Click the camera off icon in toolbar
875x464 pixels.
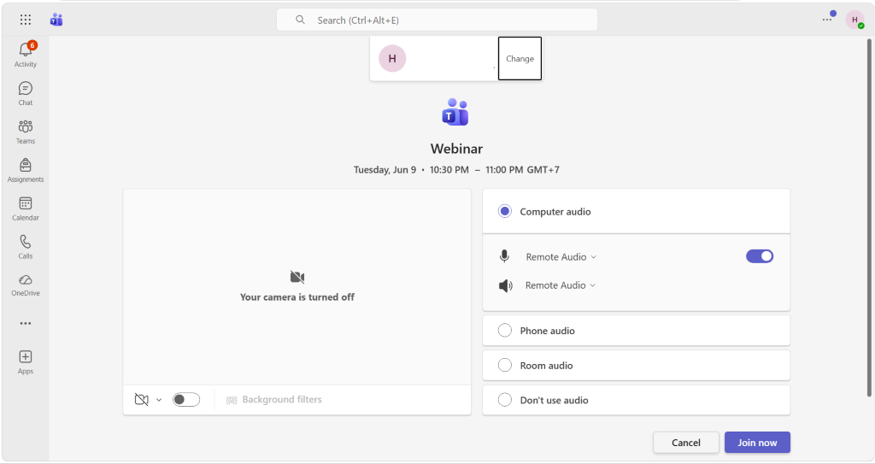tap(141, 400)
